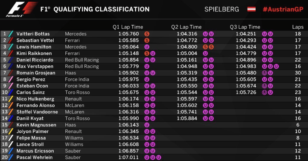Image resolution: width=308 pixels, height=161 pixels.
Task: Select Lewis Hamilton's driver name
Action: point(34,47)
